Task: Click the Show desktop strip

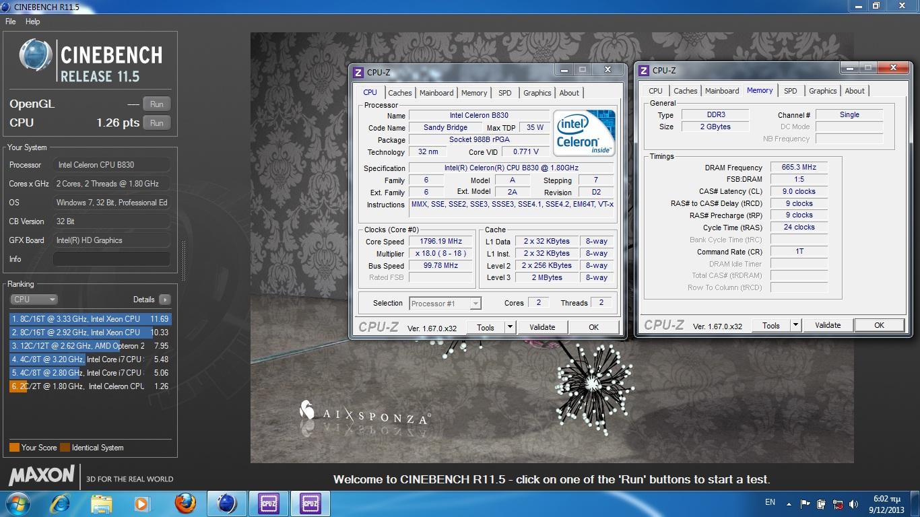Action: 915,504
